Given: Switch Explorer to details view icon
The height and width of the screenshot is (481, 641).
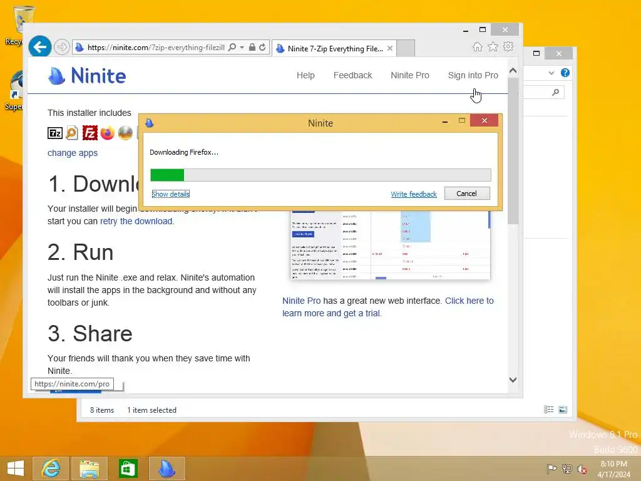Looking at the screenshot, I should tap(548, 410).
